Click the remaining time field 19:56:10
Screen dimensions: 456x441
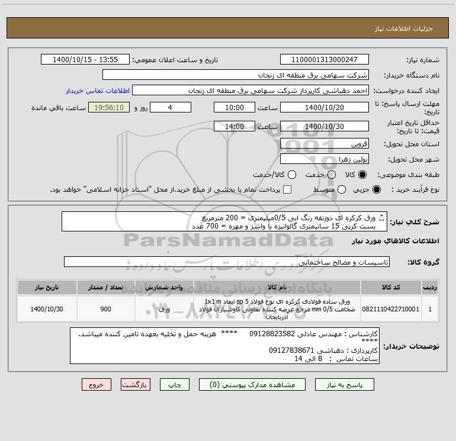(x=109, y=107)
